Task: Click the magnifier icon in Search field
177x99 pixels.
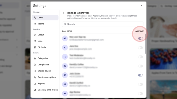Action: tap(65, 24)
